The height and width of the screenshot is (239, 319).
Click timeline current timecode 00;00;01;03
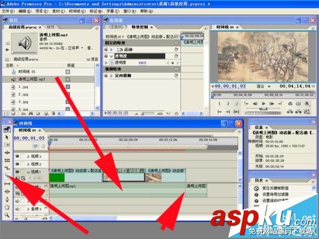tap(29, 138)
